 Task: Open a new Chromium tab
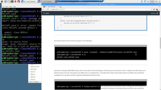tap(60, 7)
